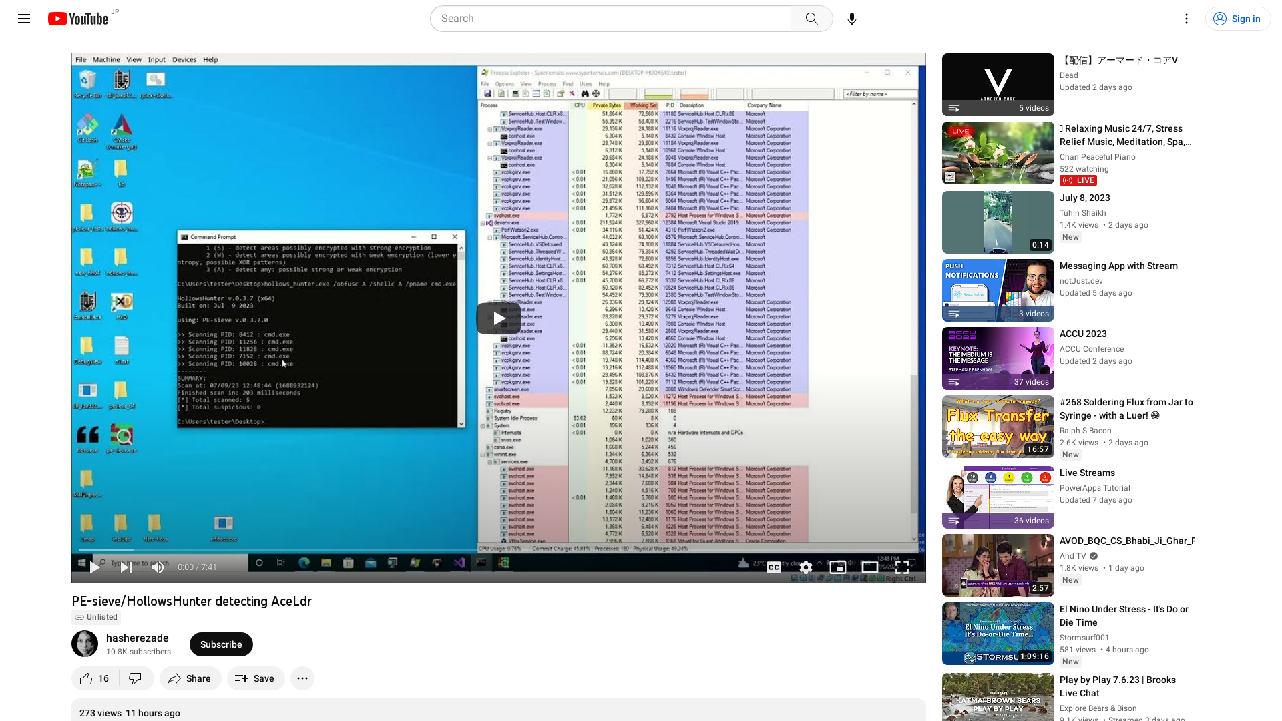
Task: Open more actions menu below video
Action: [302, 678]
